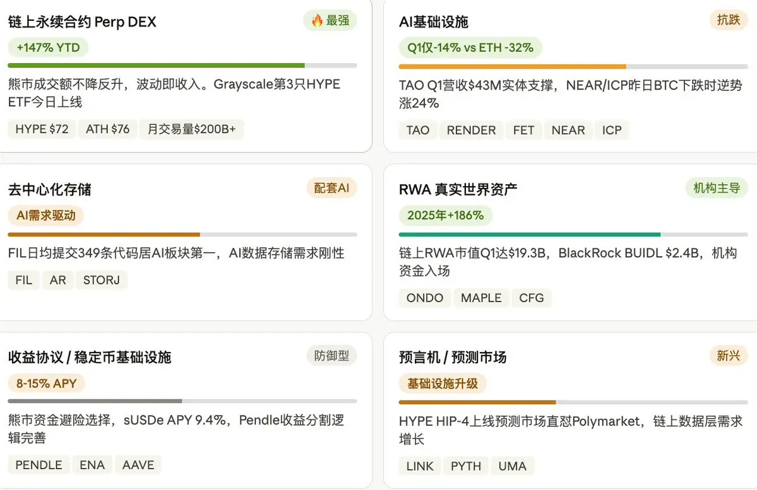Select the CFG token tag
Viewport: 757px width, 490px height.
click(x=532, y=298)
